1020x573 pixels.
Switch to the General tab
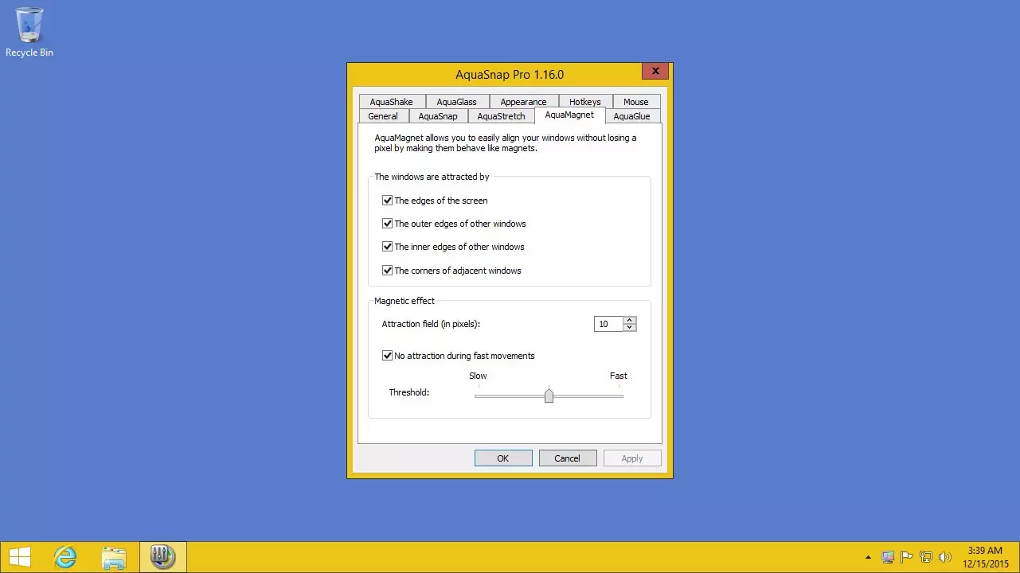383,116
